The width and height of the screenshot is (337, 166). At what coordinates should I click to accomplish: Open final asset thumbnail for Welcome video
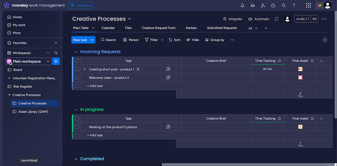300,77
